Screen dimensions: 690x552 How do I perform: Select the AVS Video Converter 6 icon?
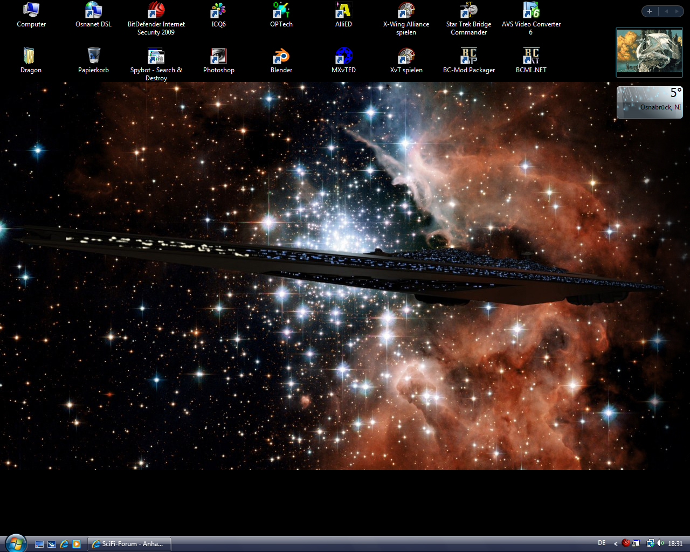(x=531, y=11)
